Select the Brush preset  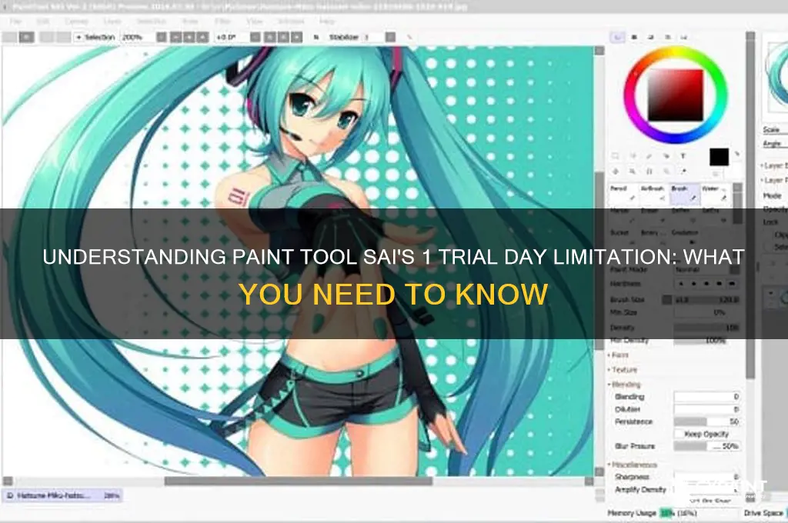[x=684, y=194]
